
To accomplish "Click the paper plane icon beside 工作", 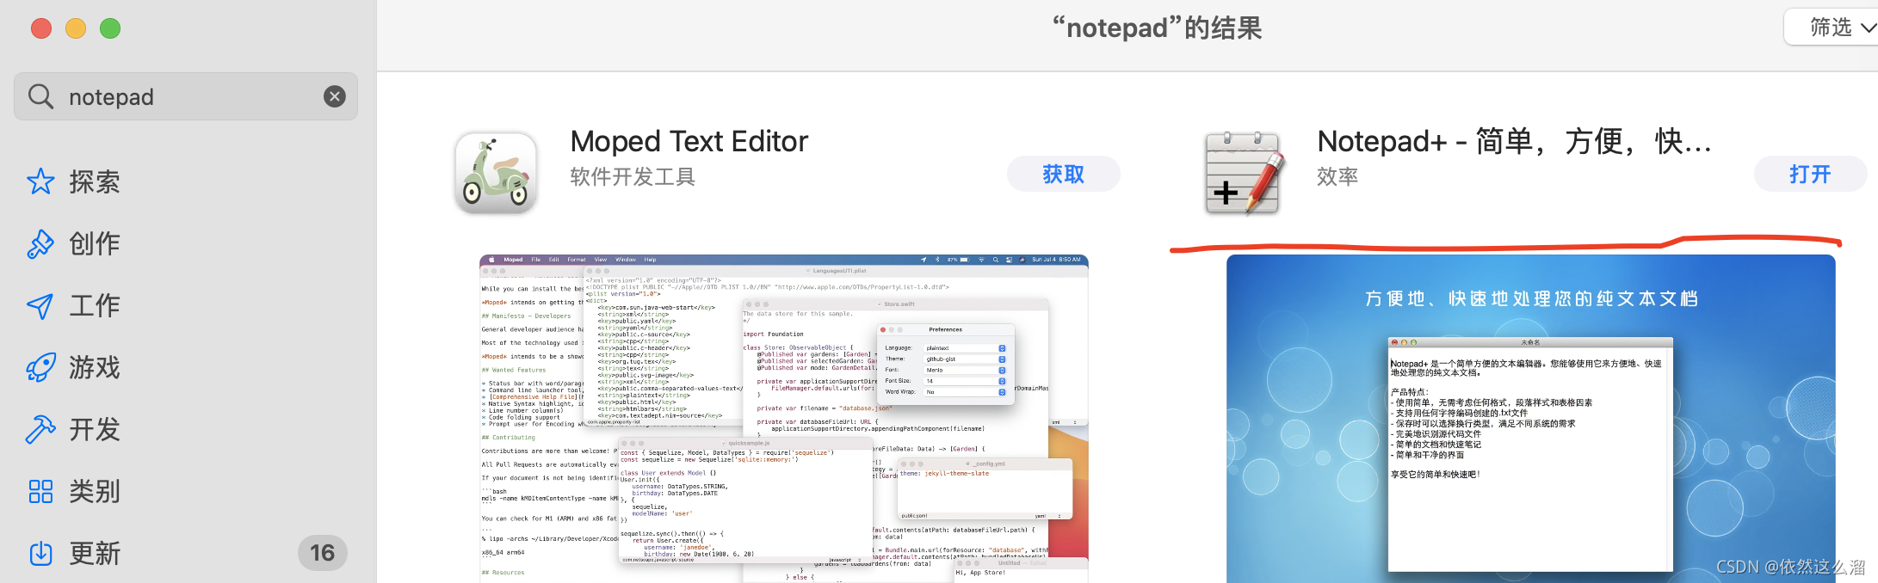I will click(x=40, y=306).
